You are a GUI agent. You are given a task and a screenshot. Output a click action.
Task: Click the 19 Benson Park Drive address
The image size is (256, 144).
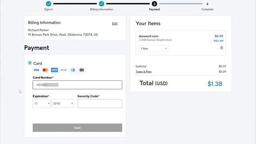(63, 35)
